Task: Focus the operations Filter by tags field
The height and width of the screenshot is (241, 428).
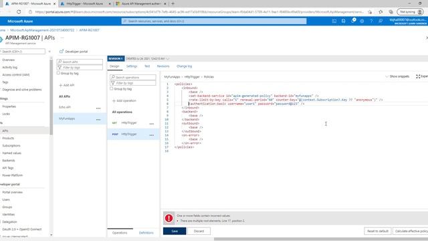Action: pos(133,83)
